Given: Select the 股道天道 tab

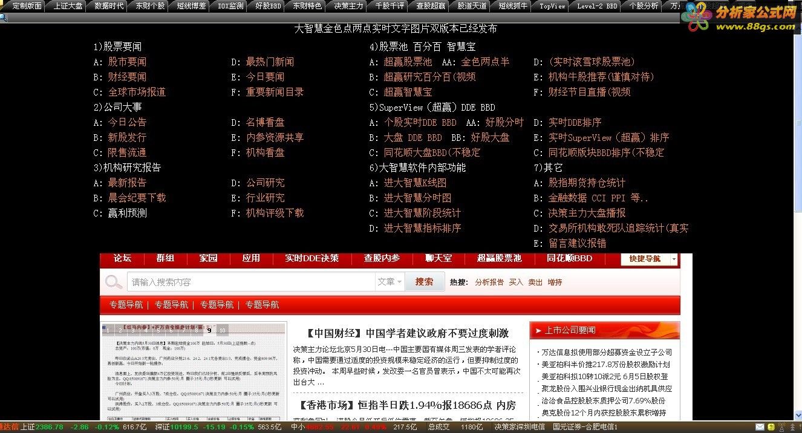Looking at the screenshot, I should 472,6.
